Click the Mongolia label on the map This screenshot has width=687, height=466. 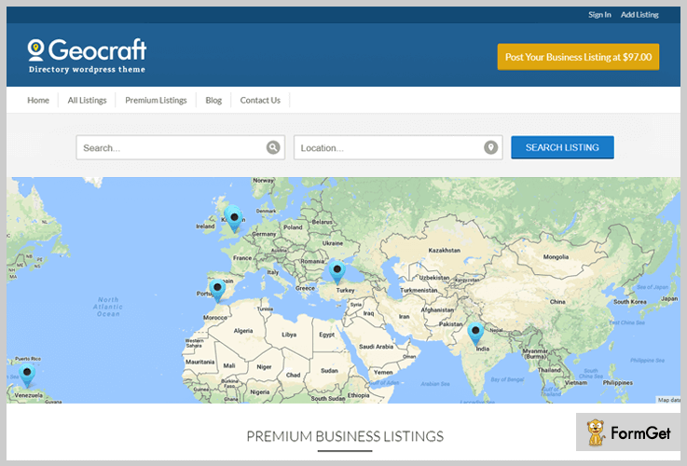556,256
